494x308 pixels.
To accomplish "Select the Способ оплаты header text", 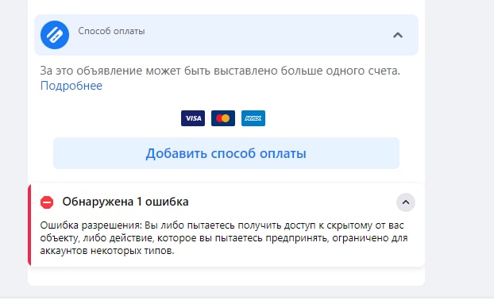I will [111, 31].
